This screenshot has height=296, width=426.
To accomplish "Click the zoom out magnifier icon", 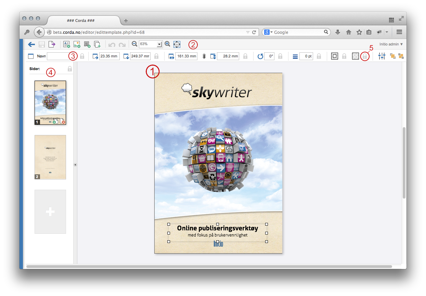I will (134, 44).
